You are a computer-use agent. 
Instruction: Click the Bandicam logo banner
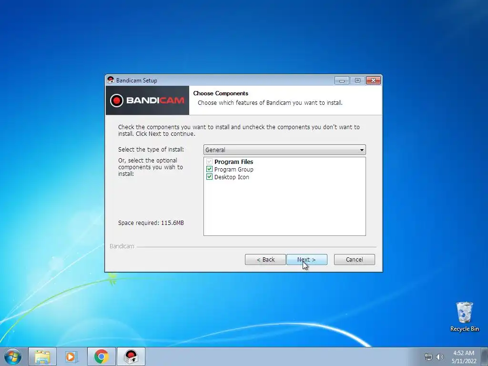(x=148, y=101)
